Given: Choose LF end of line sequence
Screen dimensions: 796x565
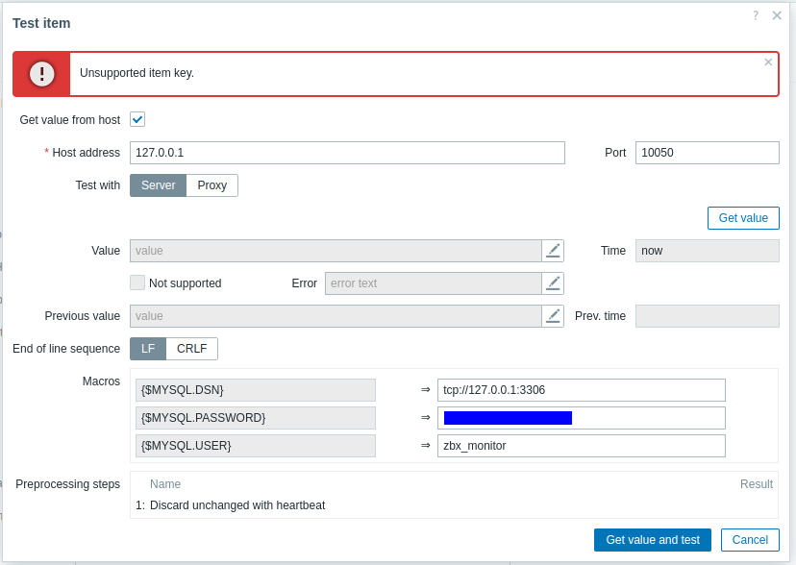Looking at the screenshot, I should (148, 349).
